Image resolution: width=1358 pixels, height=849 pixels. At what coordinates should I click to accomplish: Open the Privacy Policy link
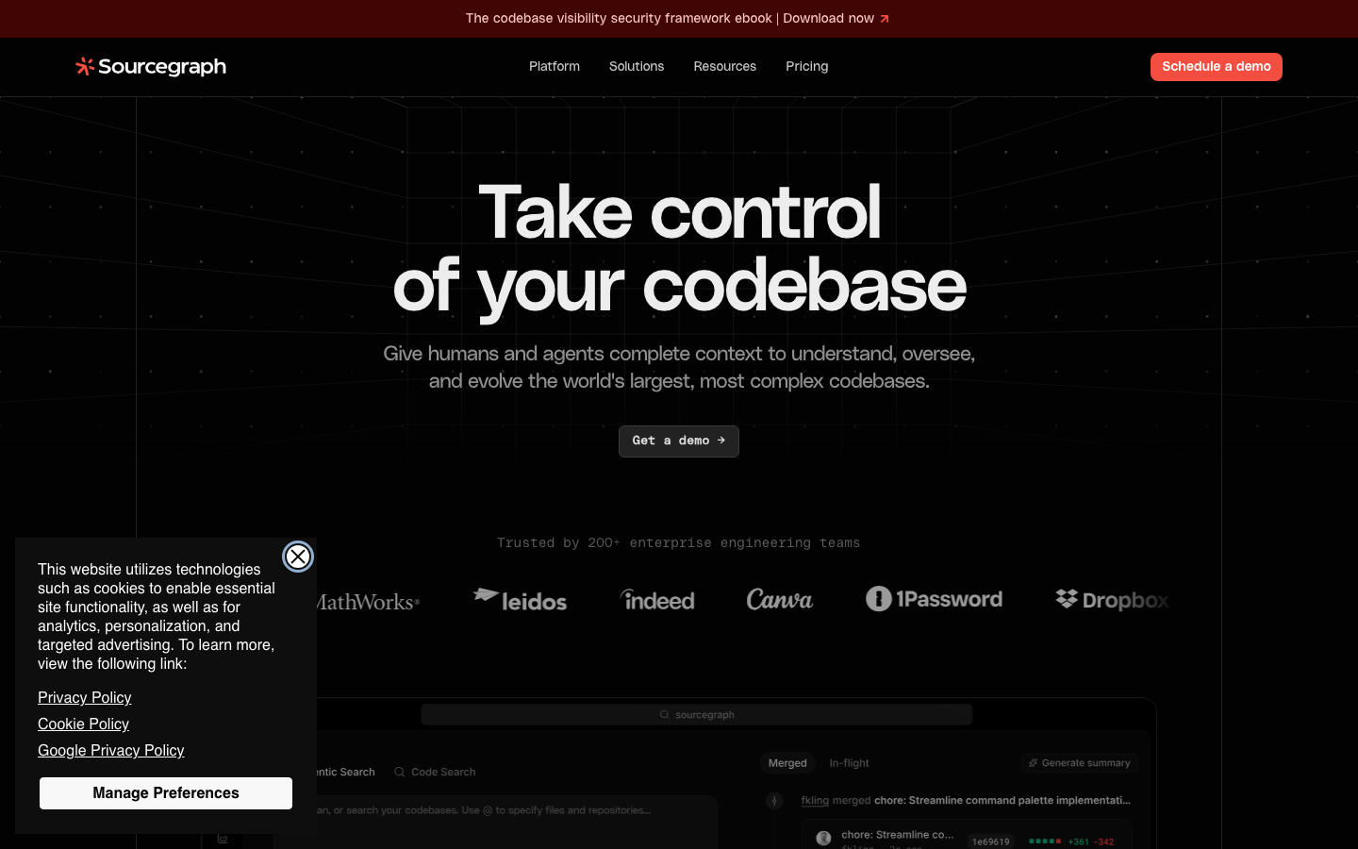click(x=85, y=697)
